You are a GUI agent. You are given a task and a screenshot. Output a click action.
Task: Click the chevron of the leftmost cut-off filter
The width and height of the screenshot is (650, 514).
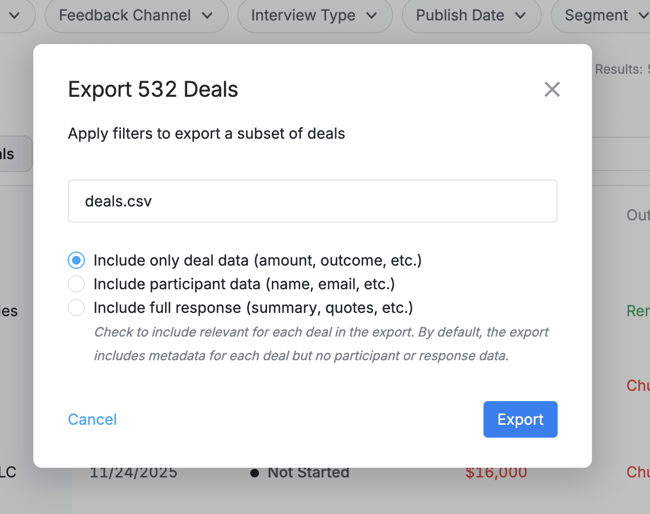click(x=15, y=16)
